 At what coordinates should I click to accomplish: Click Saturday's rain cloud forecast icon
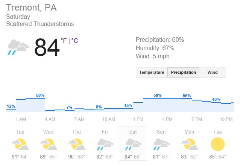point(133,145)
